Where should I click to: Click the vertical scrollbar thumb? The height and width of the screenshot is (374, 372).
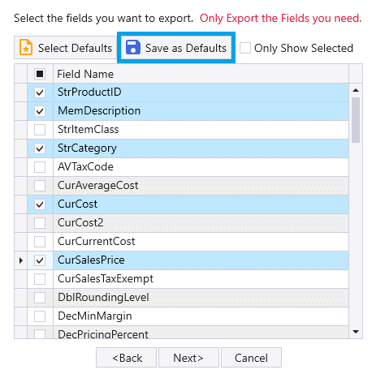pos(356,120)
